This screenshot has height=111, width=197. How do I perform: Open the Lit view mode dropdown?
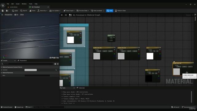(x=16, y=15)
